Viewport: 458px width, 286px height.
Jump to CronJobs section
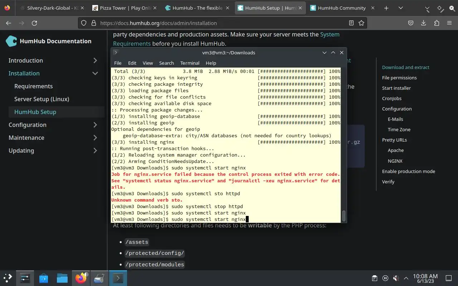392,98
